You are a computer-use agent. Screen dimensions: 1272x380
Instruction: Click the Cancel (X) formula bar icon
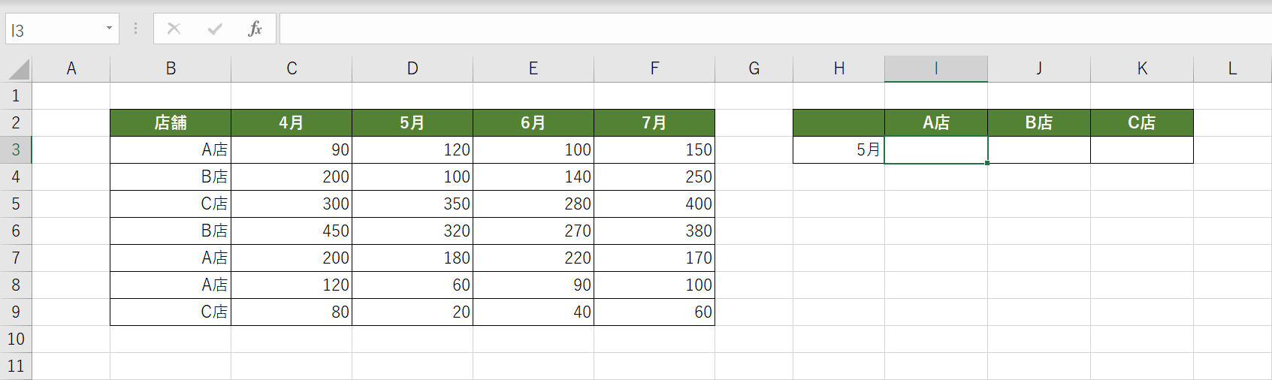click(174, 29)
